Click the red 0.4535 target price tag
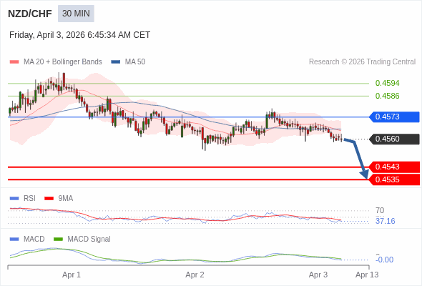422x286 pixels. [394, 179]
